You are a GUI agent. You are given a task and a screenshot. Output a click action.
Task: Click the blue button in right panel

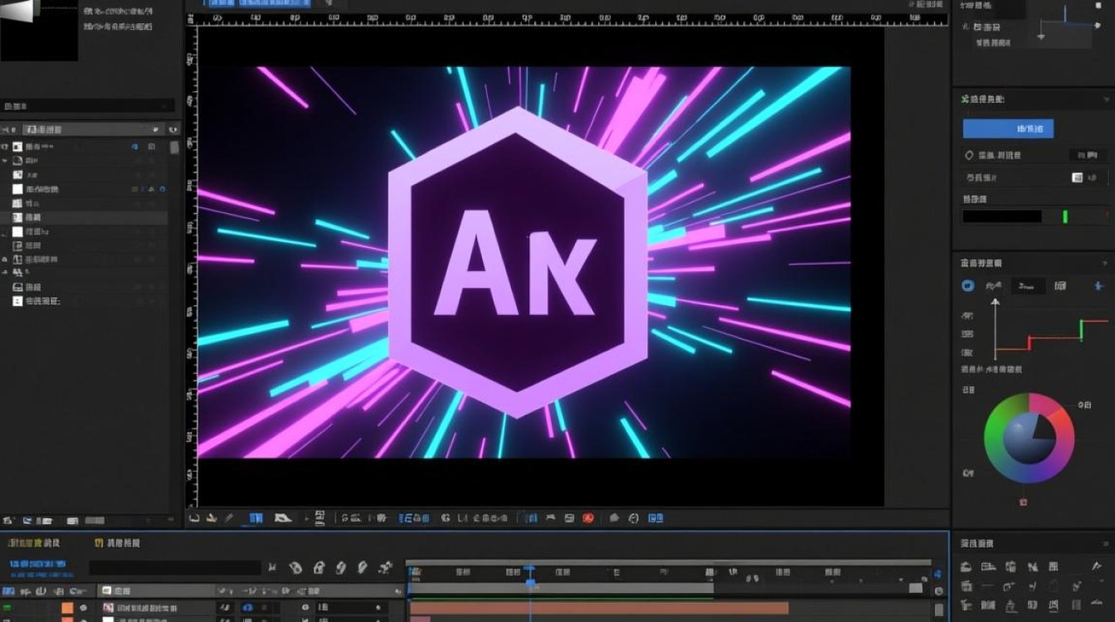(x=1008, y=129)
